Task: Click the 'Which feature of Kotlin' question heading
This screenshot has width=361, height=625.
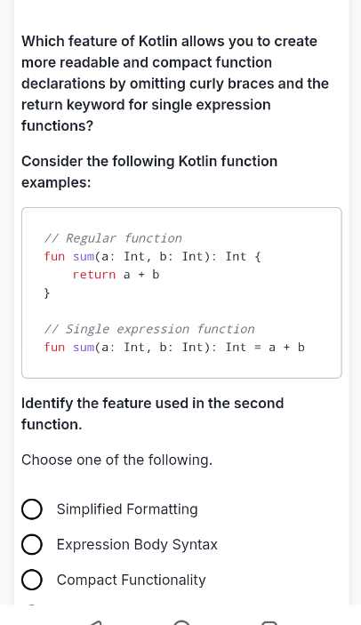Action: [175, 84]
